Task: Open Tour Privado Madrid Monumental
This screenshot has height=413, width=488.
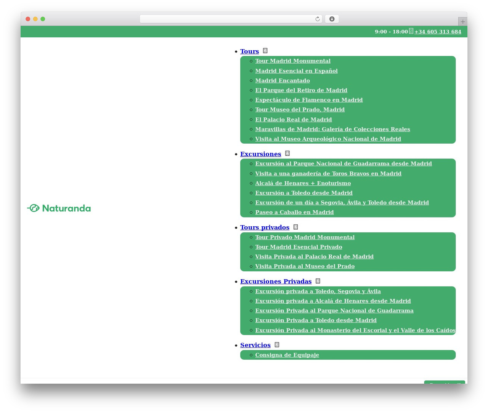Action: click(305, 237)
